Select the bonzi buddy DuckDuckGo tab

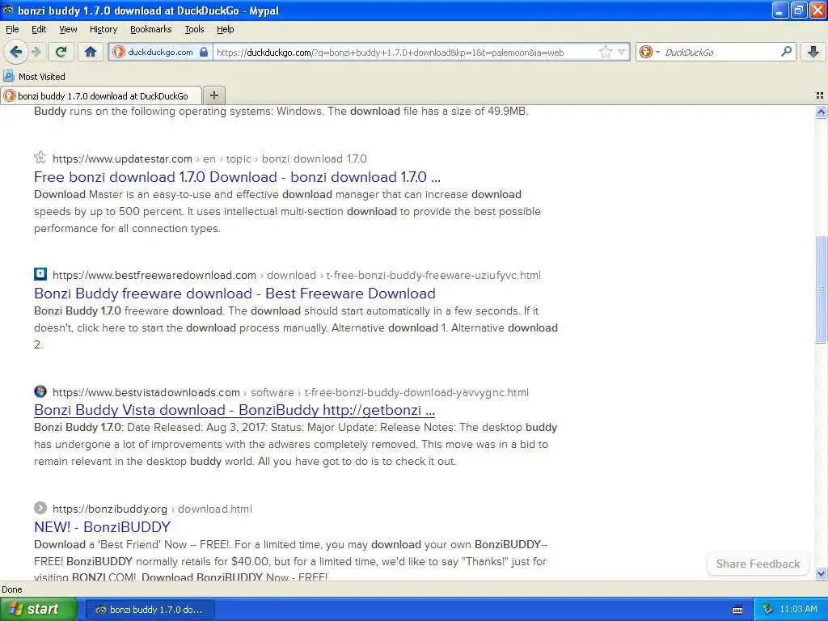pyautogui.click(x=101, y=95)
